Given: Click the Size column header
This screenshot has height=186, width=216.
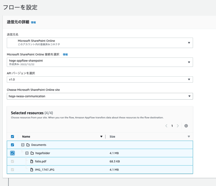Looking at the screenshot, I should pos(112,137).
